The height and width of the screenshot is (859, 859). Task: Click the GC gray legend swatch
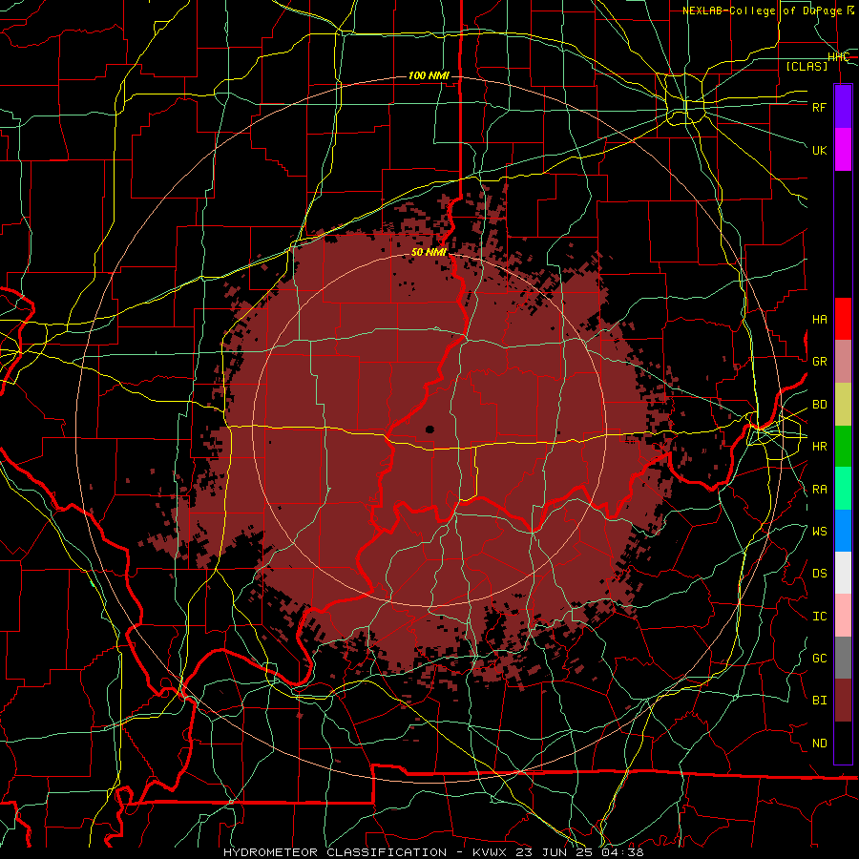pyautogui.click(x=843, y=658)
